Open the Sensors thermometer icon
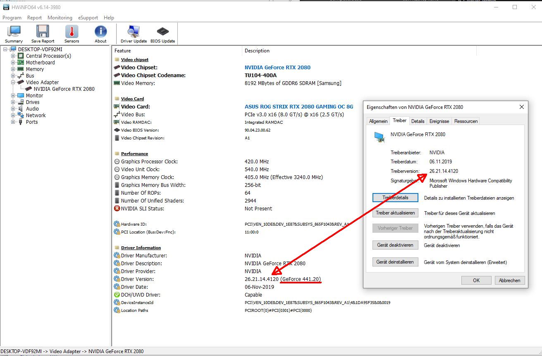 pos(72,34)
